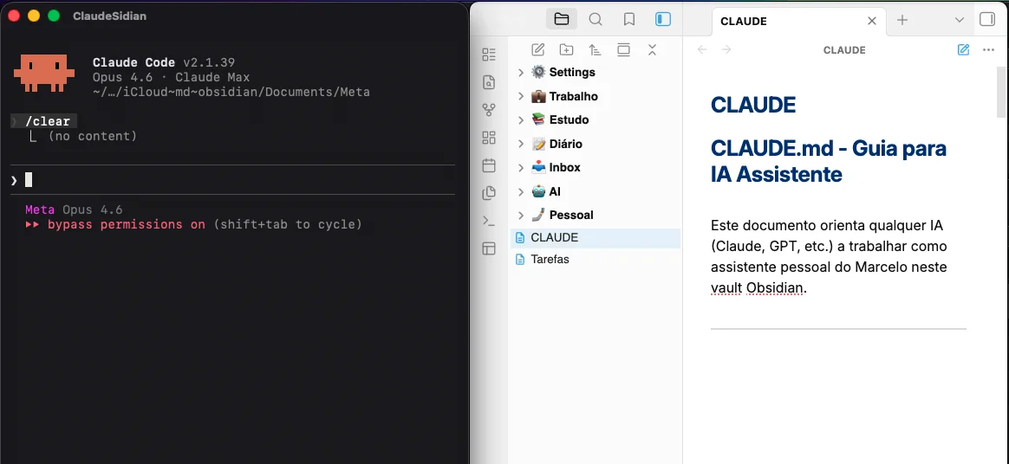The height and width of the screenshot is (464, 1009).
Task: Create a new folder in the explorer
Action: pos(566,49)
